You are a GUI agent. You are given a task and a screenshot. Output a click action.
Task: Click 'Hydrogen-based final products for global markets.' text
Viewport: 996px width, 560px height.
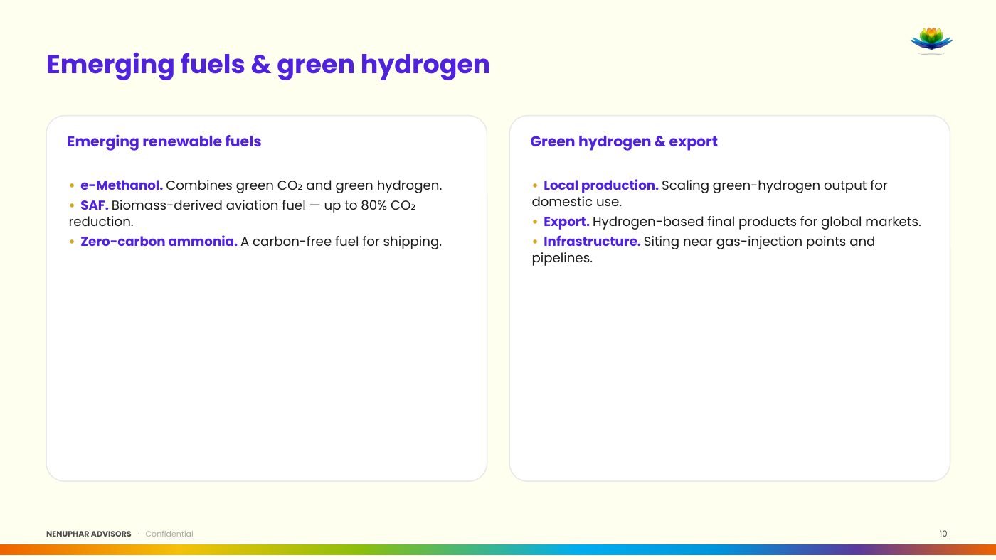[x=757, y=222]
